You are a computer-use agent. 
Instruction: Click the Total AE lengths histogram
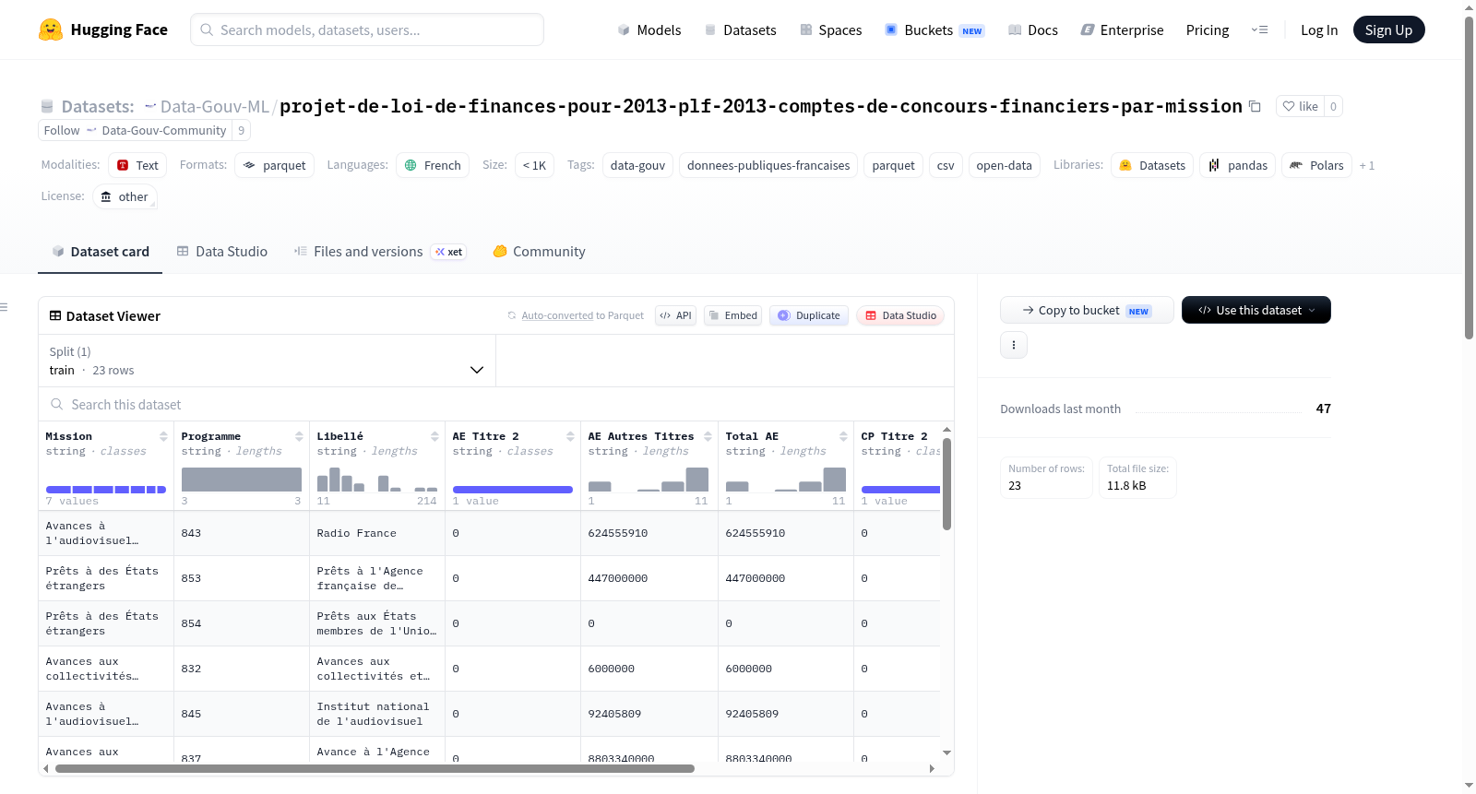tap(785, 480)
